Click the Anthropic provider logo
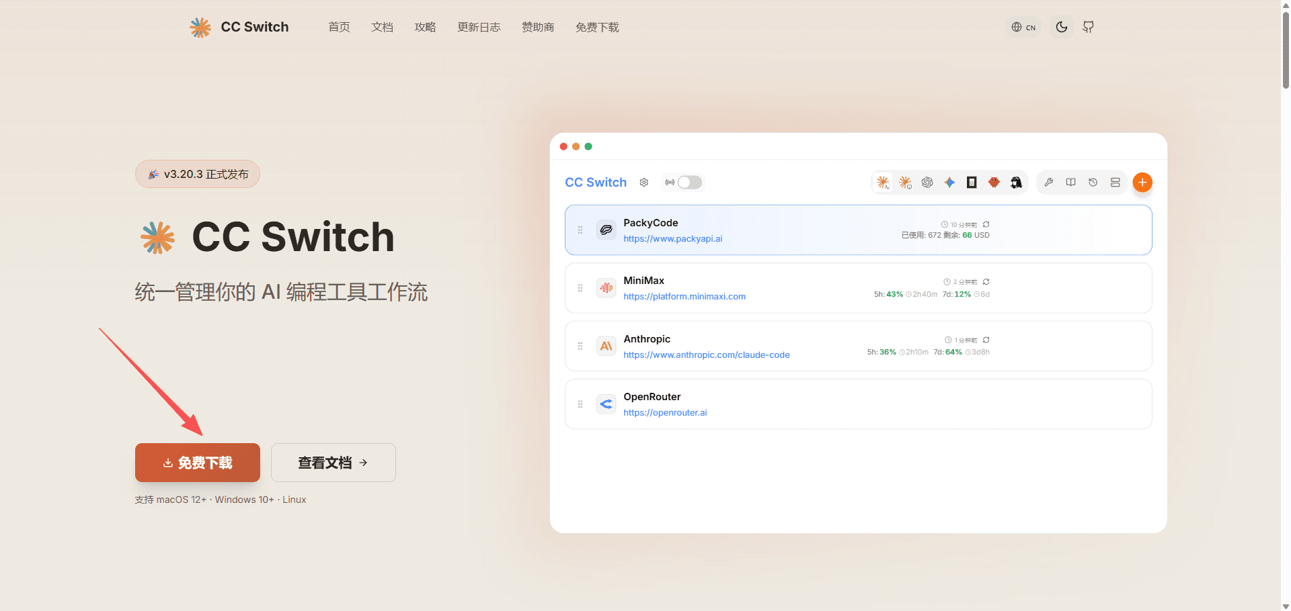Image resolution: width=1291 pixels, height=611 pixels. (606, 346)
